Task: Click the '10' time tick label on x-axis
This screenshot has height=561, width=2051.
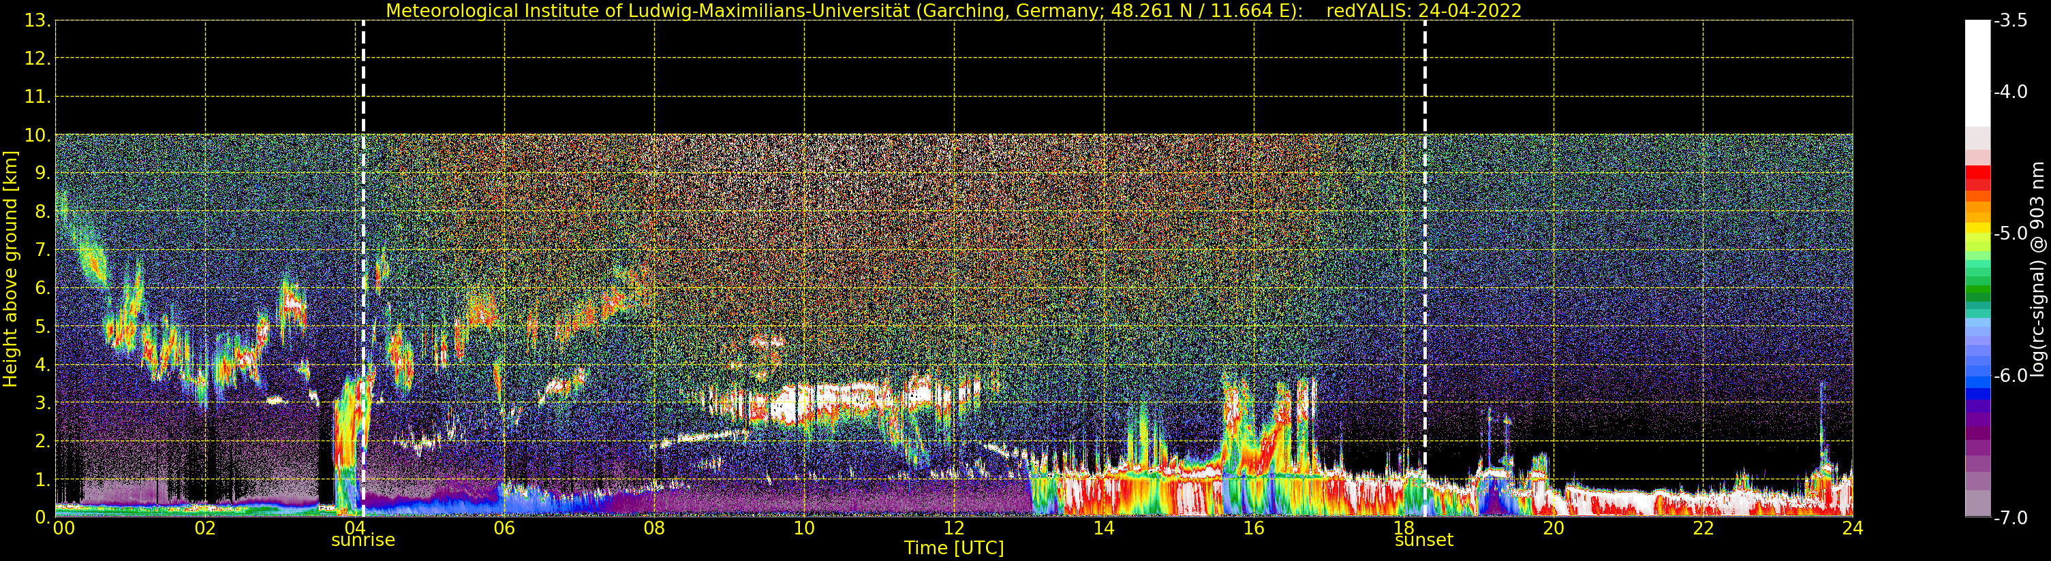Action: 804,528
